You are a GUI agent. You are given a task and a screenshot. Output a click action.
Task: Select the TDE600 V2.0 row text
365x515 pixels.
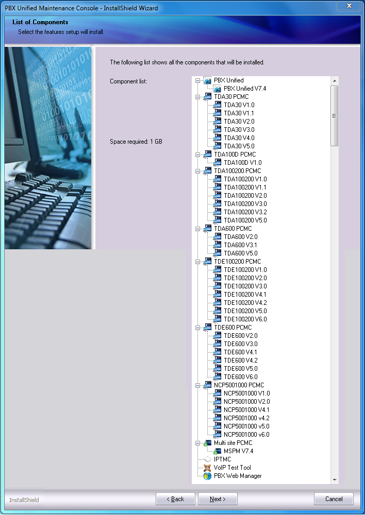point(241,335)
